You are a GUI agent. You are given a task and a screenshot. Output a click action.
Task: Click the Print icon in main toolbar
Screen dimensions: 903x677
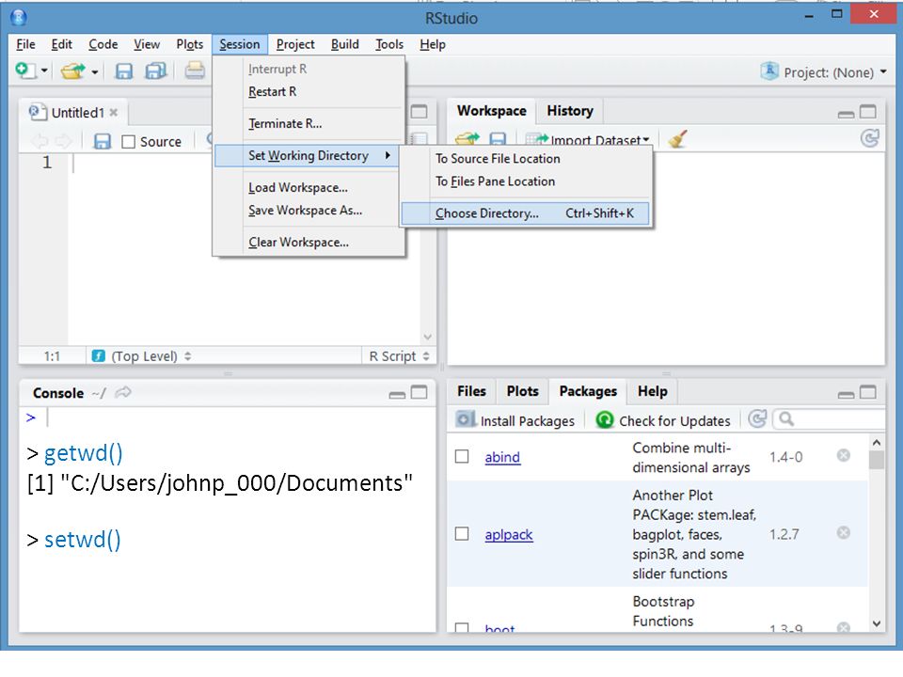point(195,71)
